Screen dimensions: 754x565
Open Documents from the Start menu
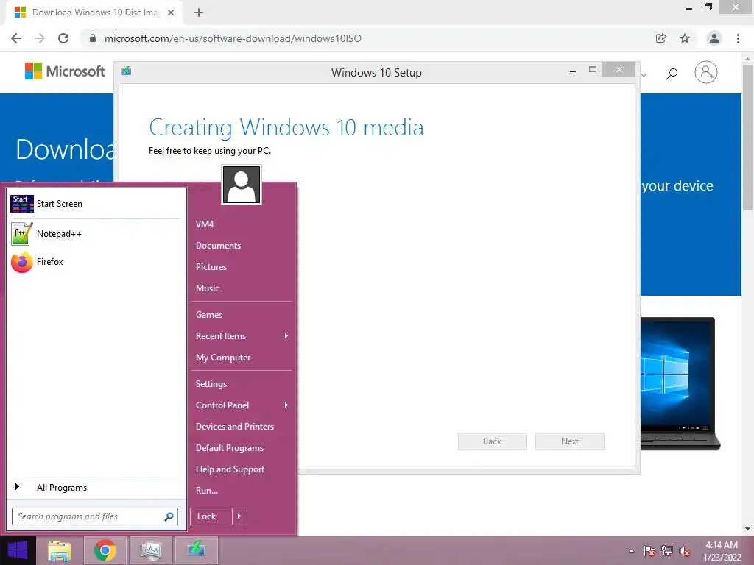tap(218, 246)
